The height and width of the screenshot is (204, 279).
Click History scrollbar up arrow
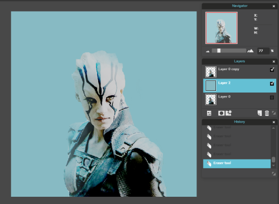click(273, 128)
